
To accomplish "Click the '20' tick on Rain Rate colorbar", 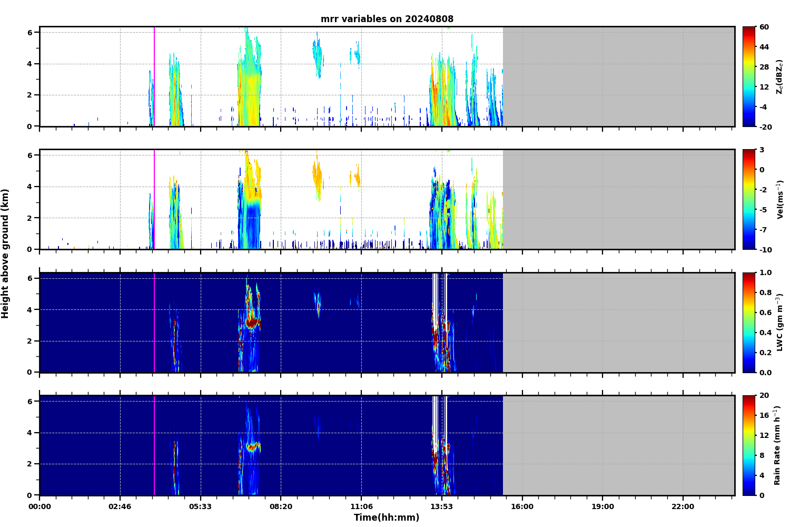I will [764, 395].
